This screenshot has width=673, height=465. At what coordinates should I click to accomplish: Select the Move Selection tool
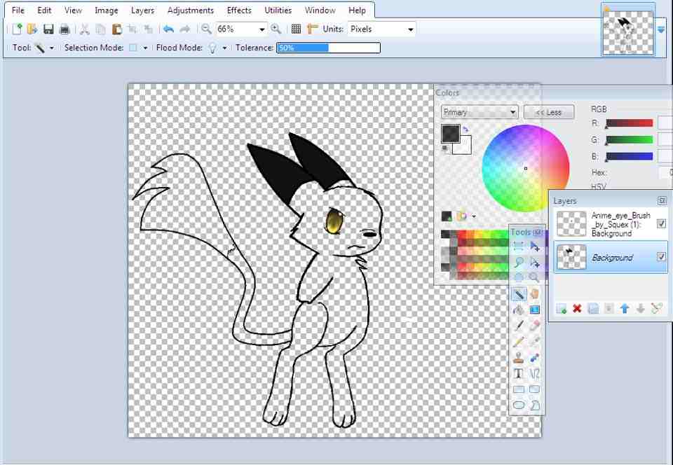tap(534, 263)
